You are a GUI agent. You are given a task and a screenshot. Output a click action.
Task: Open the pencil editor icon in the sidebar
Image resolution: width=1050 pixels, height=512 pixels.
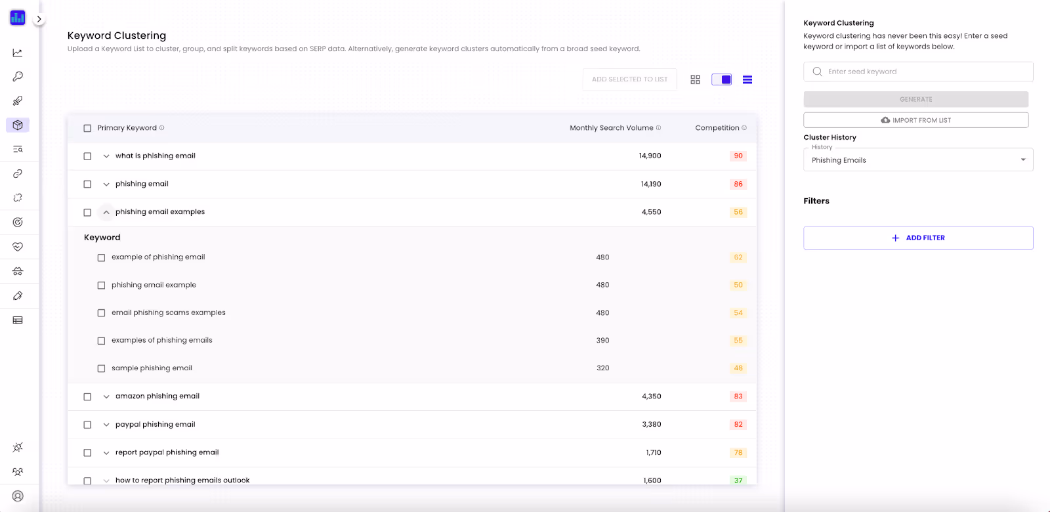pos(18,295)
